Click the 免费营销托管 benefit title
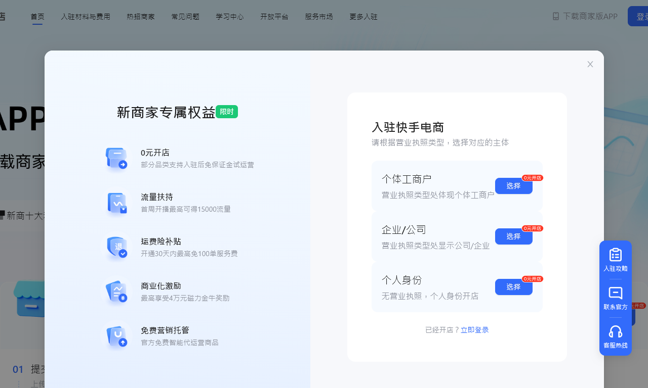Image resolution: width=648 pixels, height=388 pixels. tap(165, 330)
